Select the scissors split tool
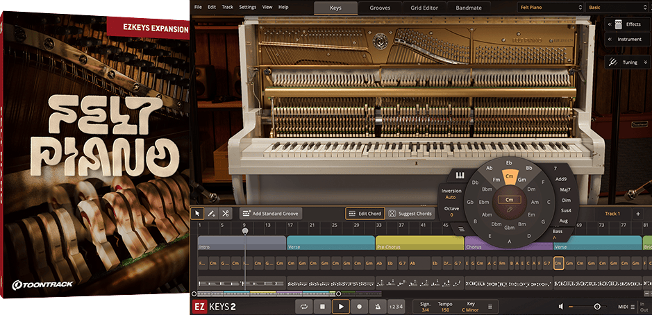This screenshot has width=652, height=315. (x=226, y=213)
